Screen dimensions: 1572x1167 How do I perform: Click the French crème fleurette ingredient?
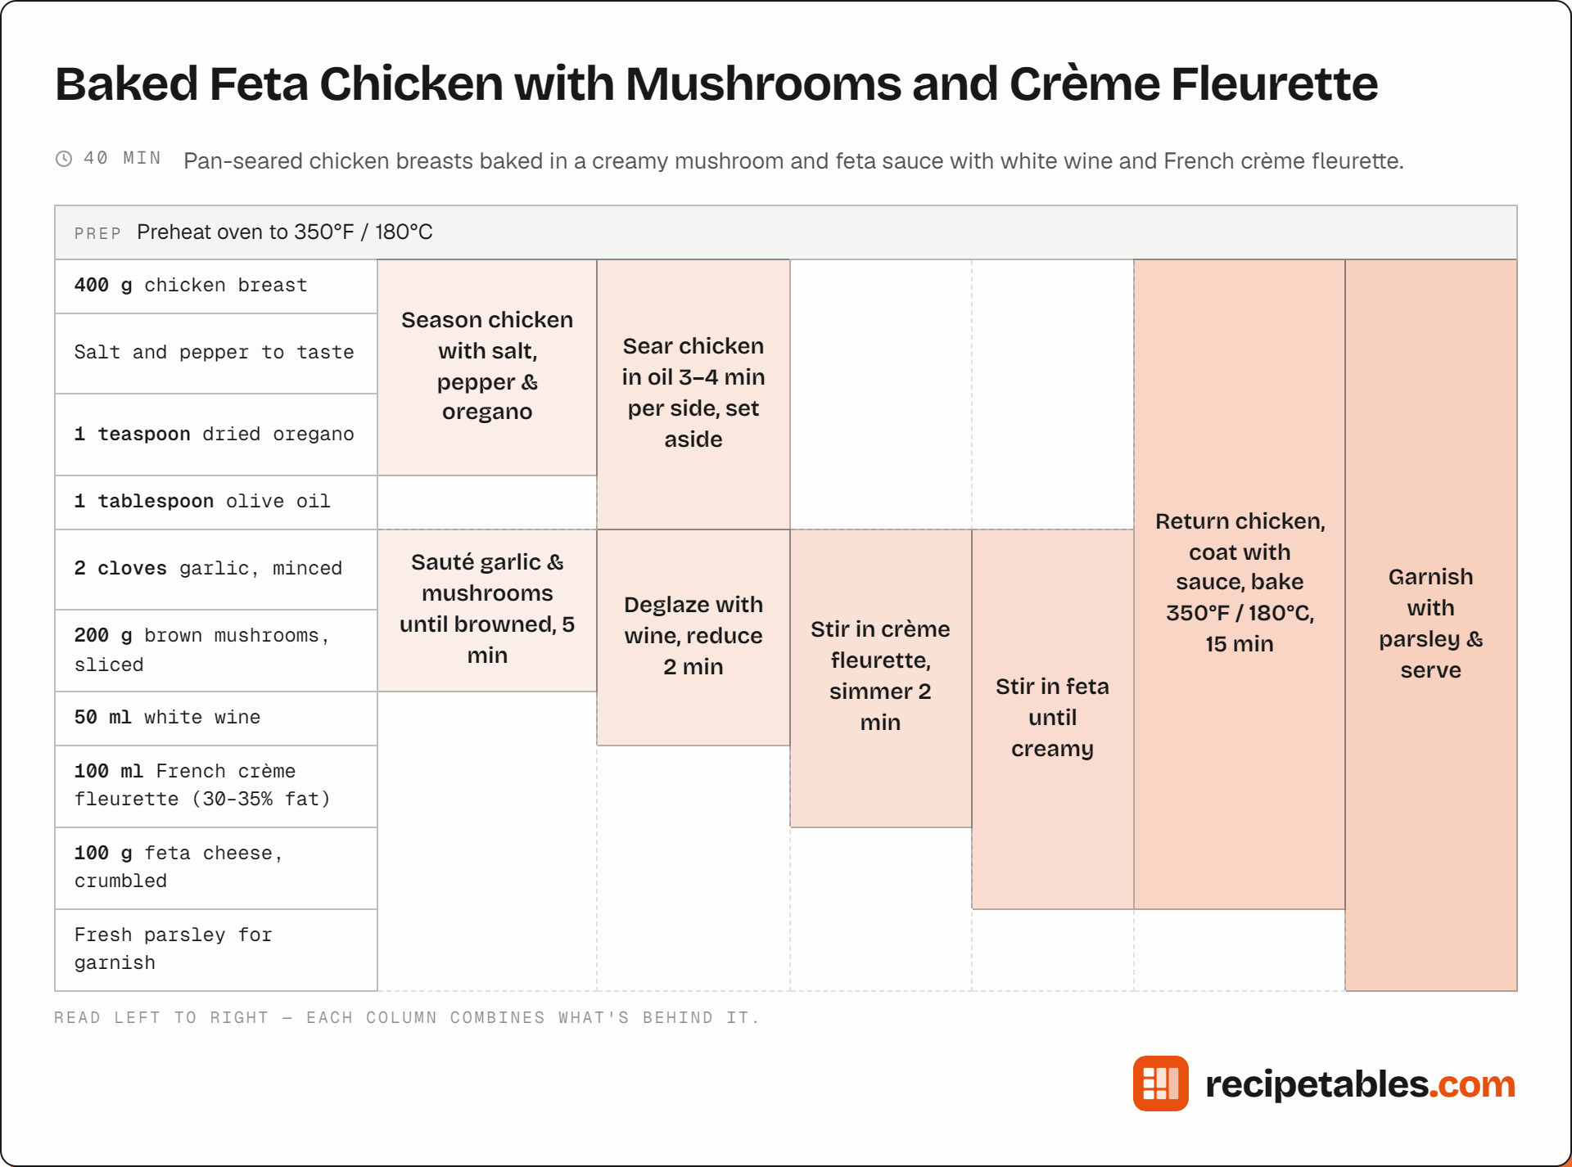tap(216, 786)
